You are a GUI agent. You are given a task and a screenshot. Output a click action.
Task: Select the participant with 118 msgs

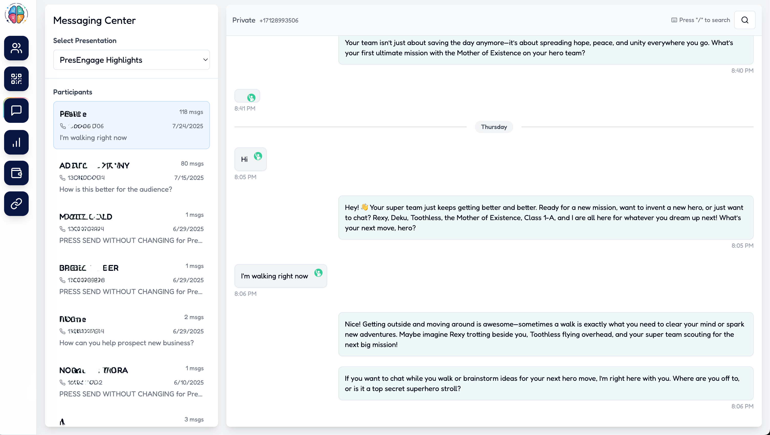click(x=131, y=125)
